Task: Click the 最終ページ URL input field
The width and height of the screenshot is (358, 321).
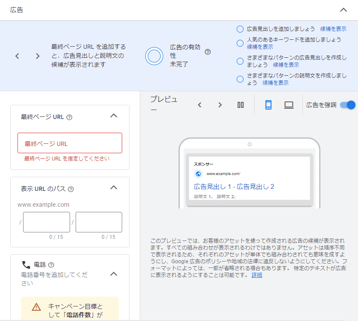Action: (x=70, y=143)
